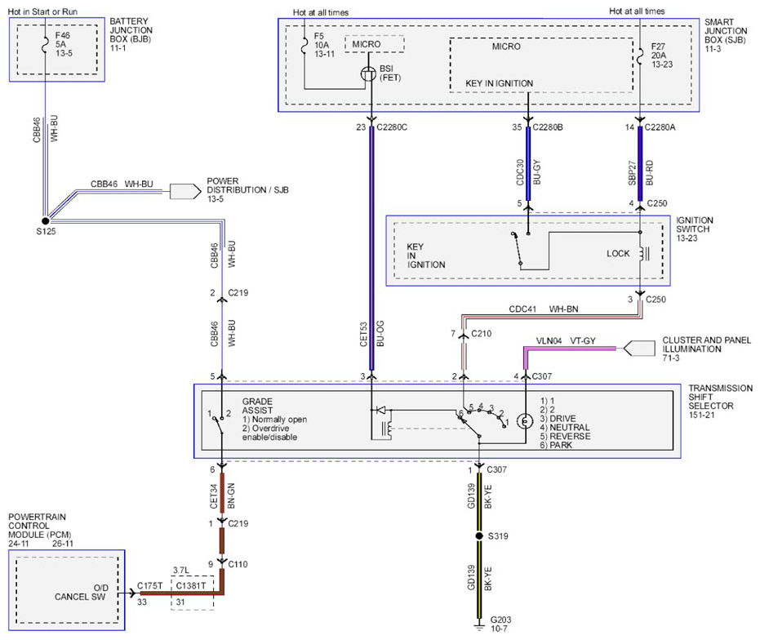Select the "TRANSMISSION SHIFT SELECTOR" label
The width and height of the screenshot is (760, 640).
(720, 397)
